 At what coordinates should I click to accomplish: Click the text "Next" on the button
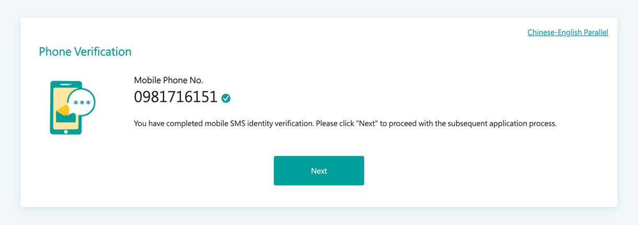(x=318, y=171)
